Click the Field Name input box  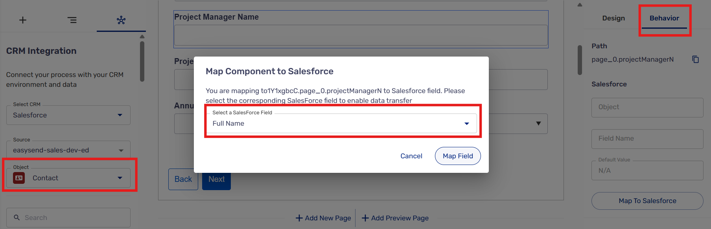pos(647,139)
